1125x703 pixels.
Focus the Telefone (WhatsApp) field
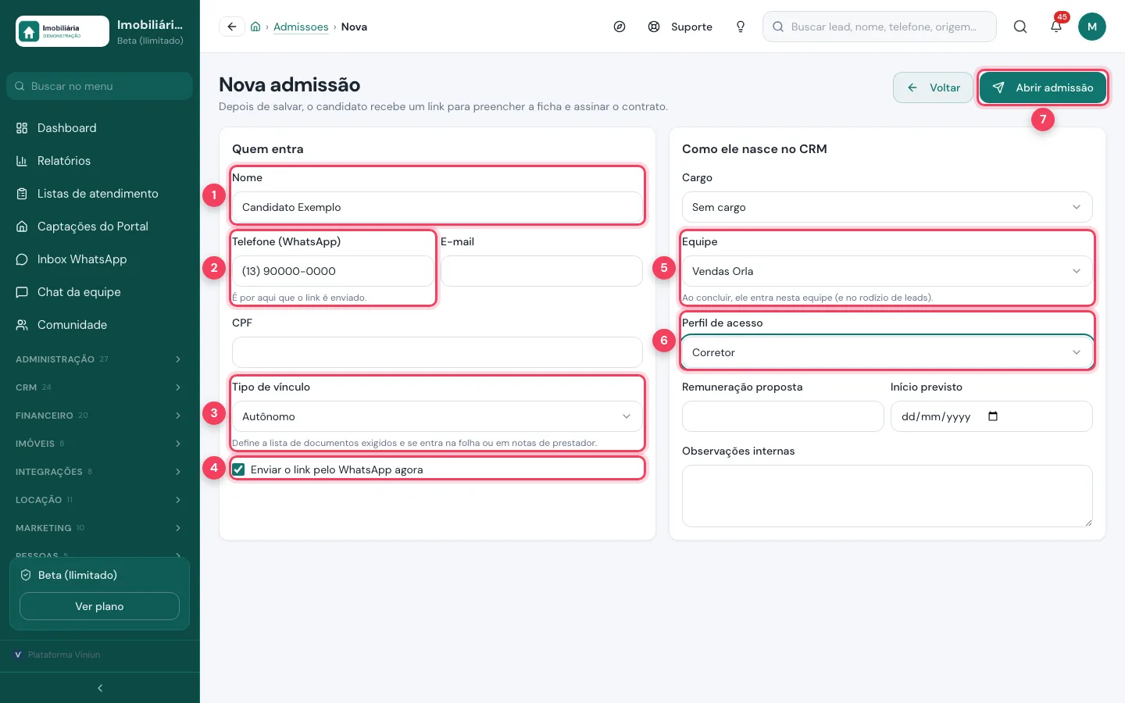[333, 271]
